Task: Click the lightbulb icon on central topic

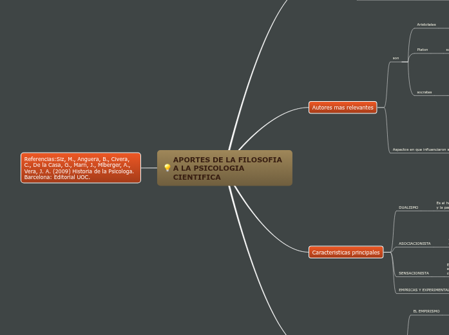Action: click(x=167, y=168)
